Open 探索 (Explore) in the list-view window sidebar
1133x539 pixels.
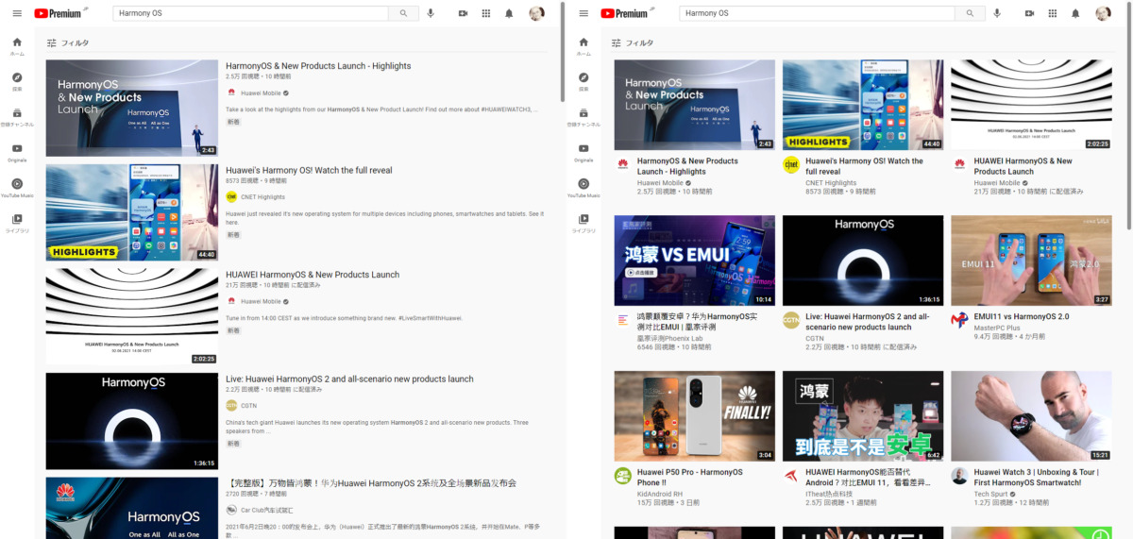pos(17,82)
